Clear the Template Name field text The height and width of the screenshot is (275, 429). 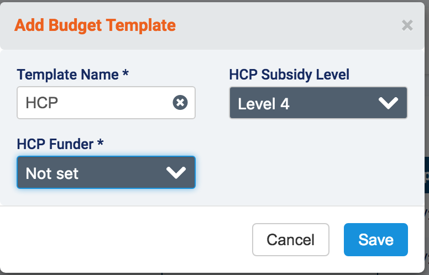click(x=180, y=102)
